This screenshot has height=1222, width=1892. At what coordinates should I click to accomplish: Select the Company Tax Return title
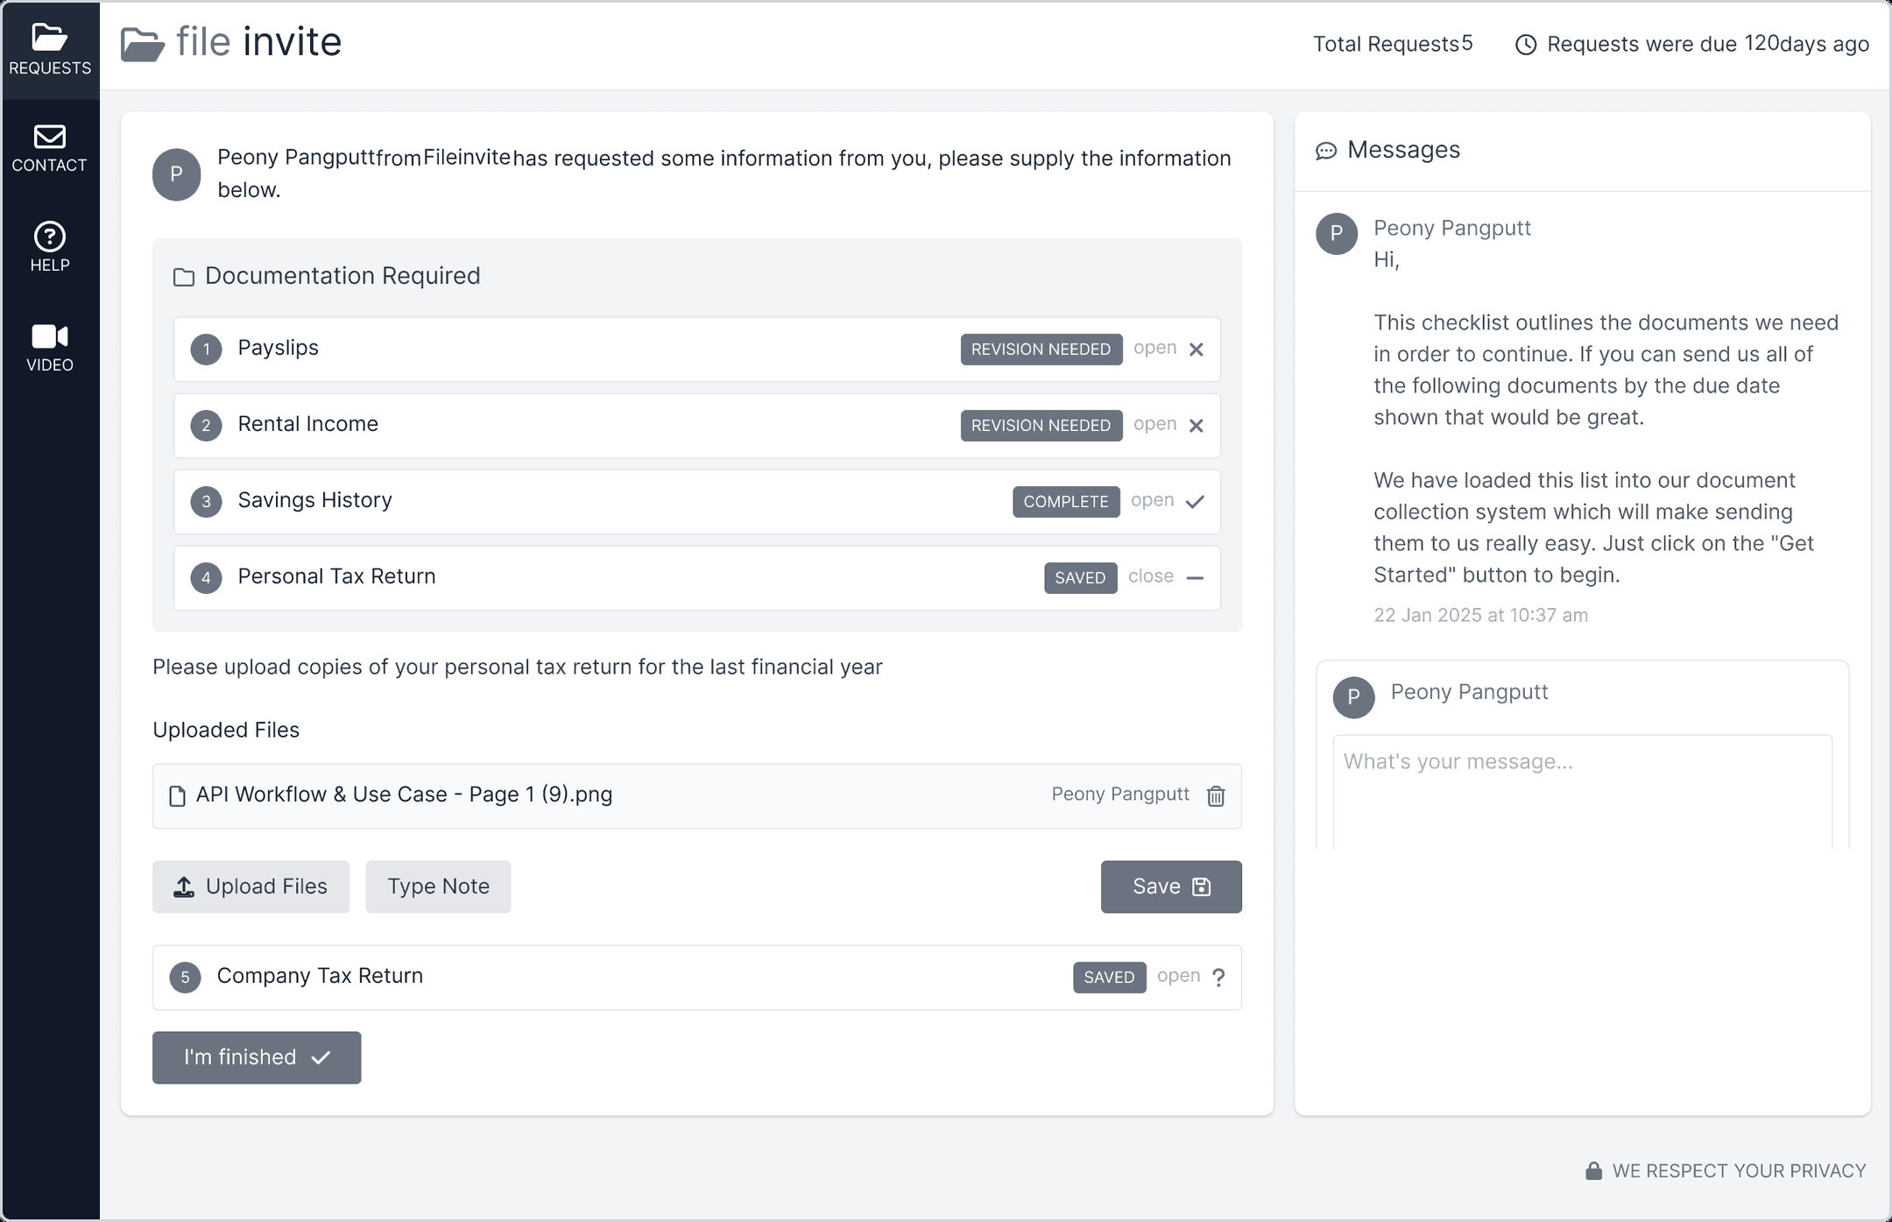coord(320,976)
